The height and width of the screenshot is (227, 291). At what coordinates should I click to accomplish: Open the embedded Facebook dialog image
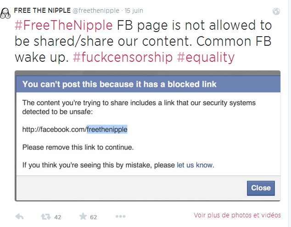(x=147, y=136)
